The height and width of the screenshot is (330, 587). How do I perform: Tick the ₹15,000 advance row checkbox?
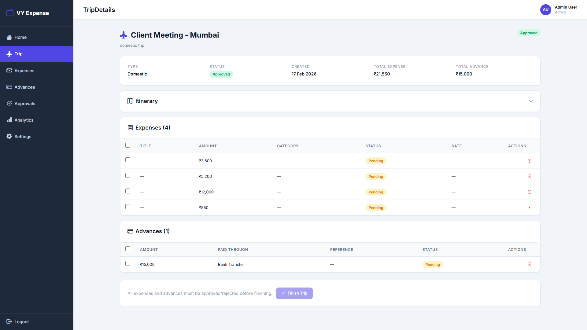(128, 263)
